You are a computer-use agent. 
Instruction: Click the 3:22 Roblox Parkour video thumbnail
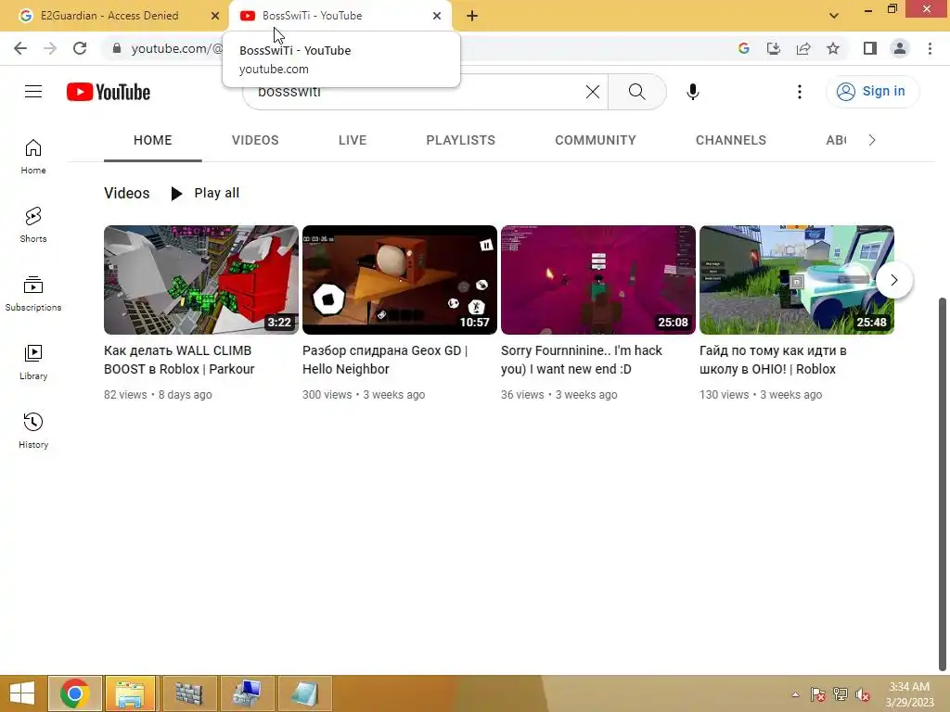tap(201, 280)
